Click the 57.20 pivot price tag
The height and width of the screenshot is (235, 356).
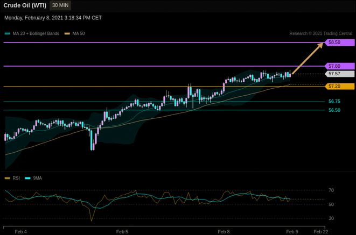click(340, 87)
